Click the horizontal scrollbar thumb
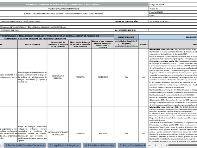Viewport: 197px width, 148px height. pos(183,145)
